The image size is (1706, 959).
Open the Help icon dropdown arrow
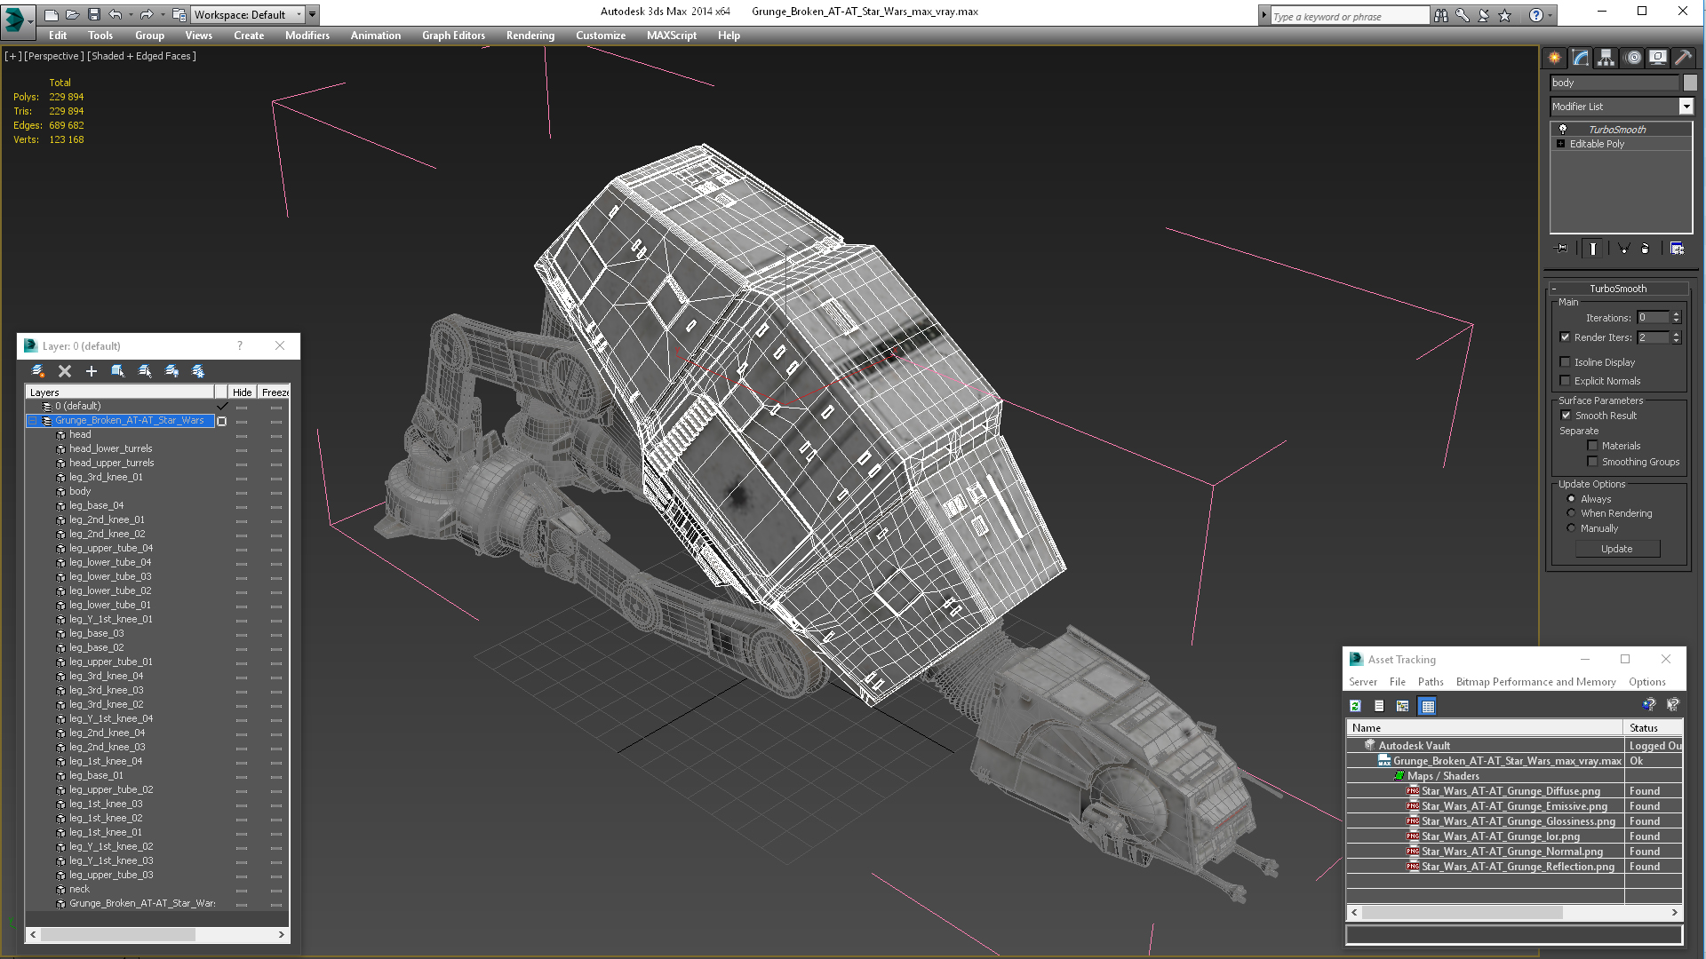(1551, 15)
